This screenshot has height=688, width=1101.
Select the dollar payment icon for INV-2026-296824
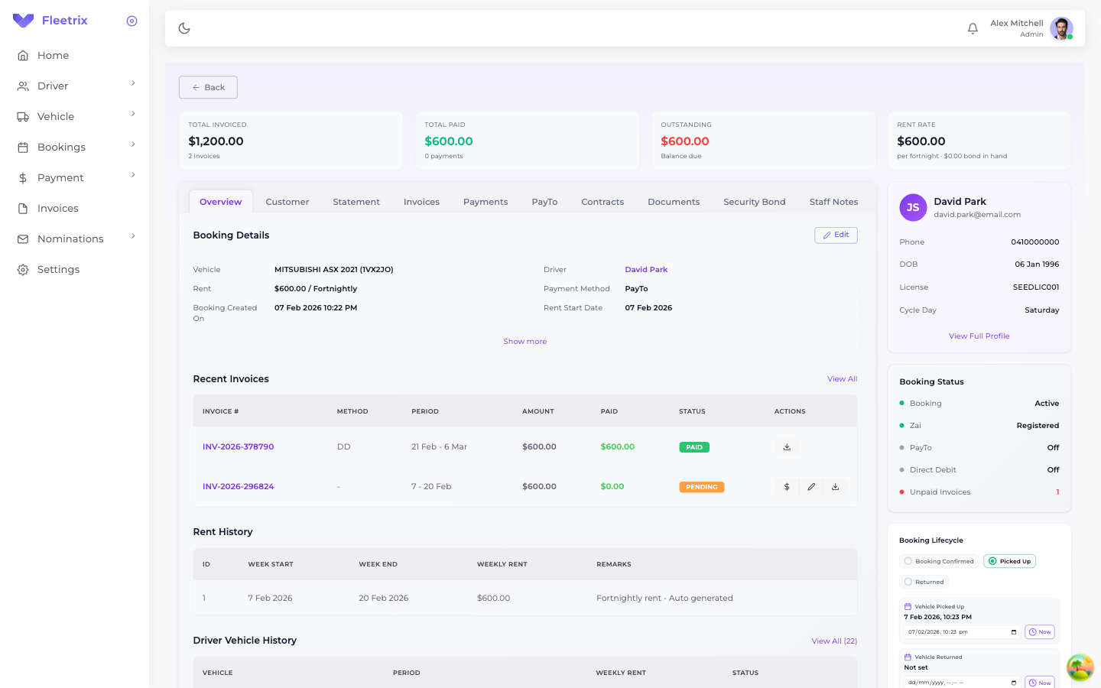(x=787, y=486)
